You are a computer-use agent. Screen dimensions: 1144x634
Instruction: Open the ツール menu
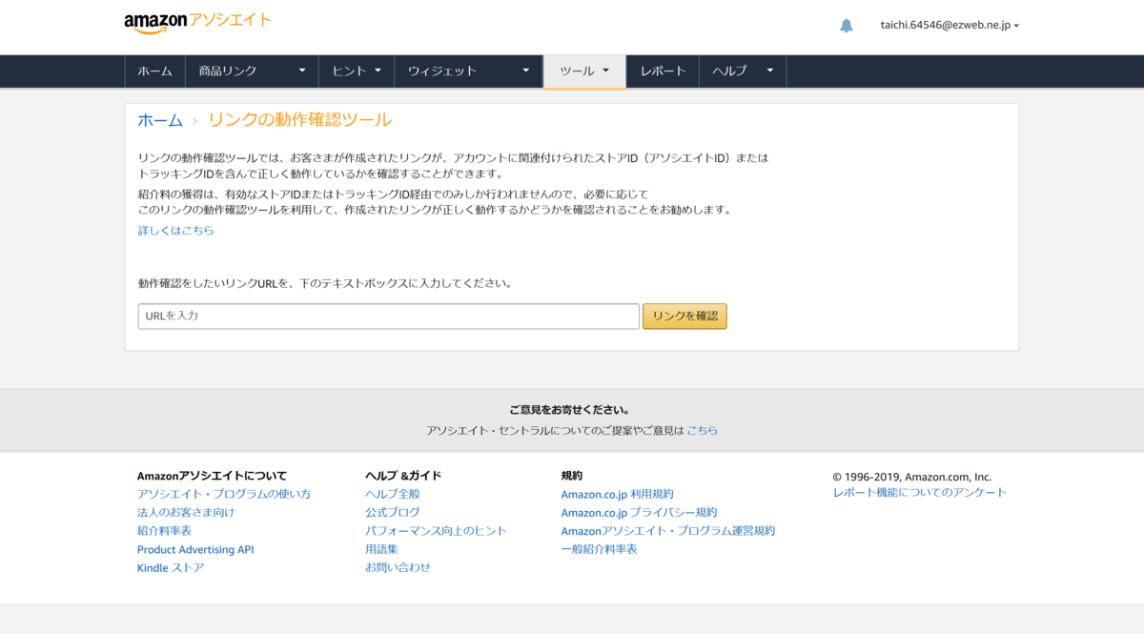(584, 72)
